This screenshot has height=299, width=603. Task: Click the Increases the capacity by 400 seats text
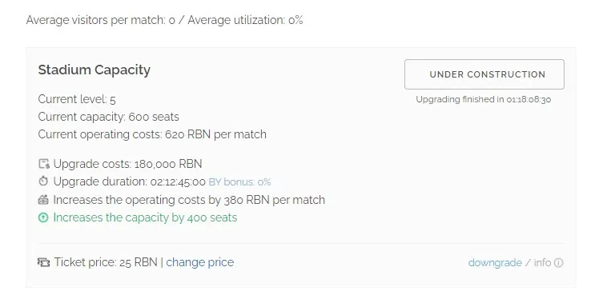pos(145,217)
